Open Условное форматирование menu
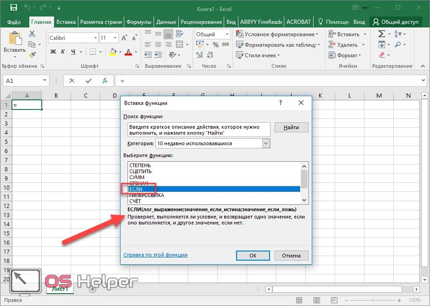This screenshot has height=306, width=430. pyautogui.click(x=277, y=34)
